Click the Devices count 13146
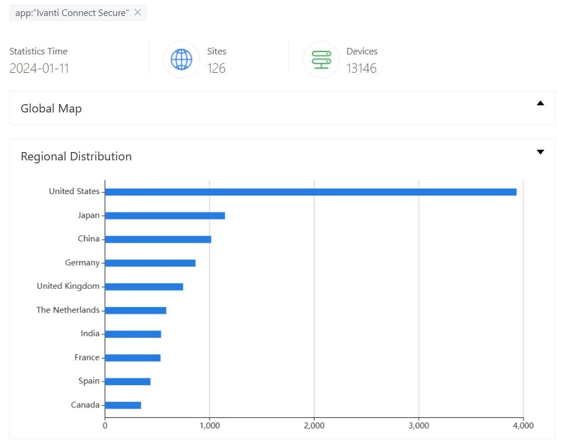The height and width of the screenshot is (445, 566). click(x=361, y=68)
